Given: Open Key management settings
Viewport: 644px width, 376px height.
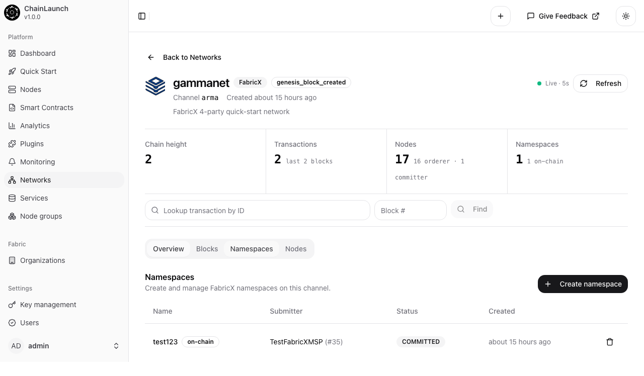Looking at the screenshot, I should click(48, 305).
